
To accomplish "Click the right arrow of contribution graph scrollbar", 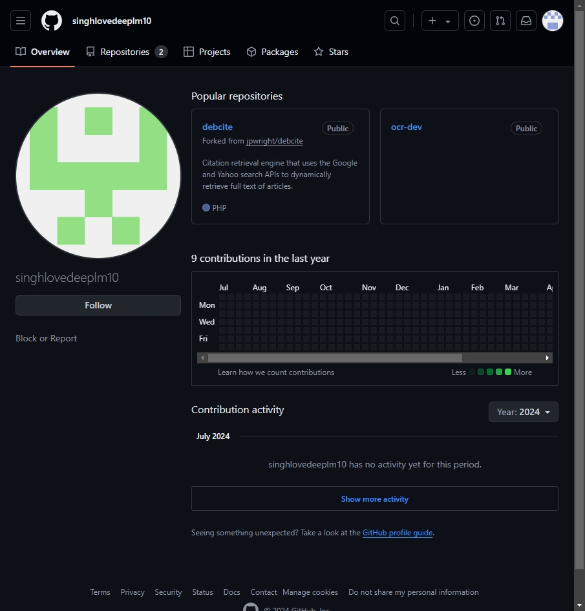I will tap(548, 358).
